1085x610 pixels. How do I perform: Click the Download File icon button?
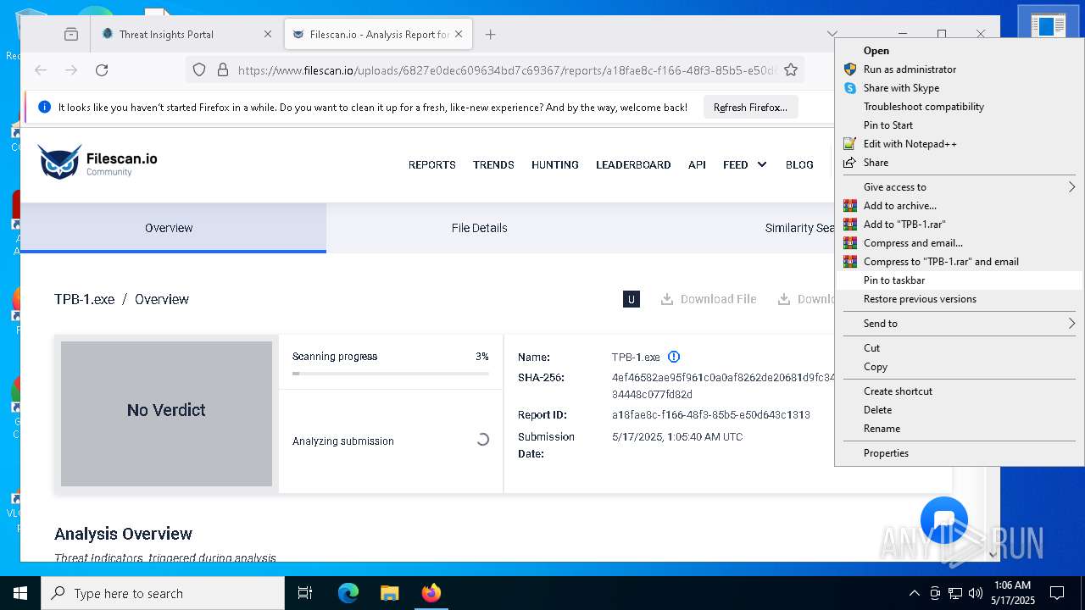(x=709, y=299)
